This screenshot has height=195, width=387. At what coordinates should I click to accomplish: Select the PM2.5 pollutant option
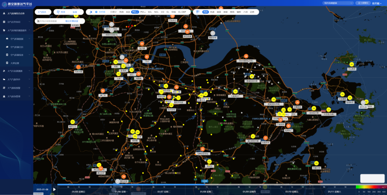[x=135, y=12]
